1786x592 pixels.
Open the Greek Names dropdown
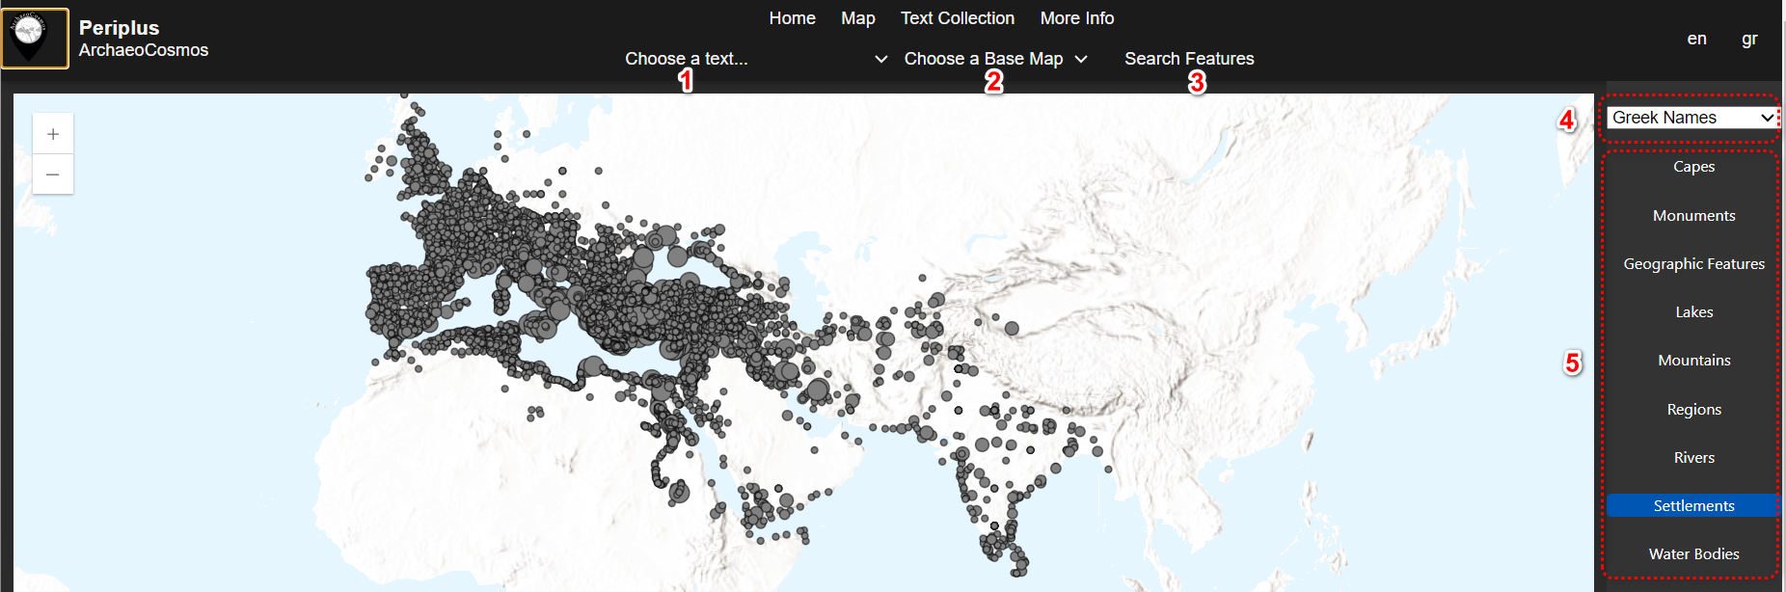(x=1692, y=118)
